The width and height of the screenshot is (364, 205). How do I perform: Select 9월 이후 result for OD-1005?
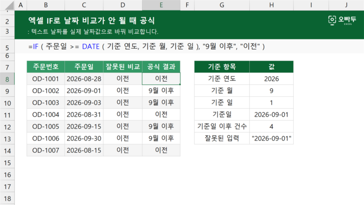click(161, 126)
